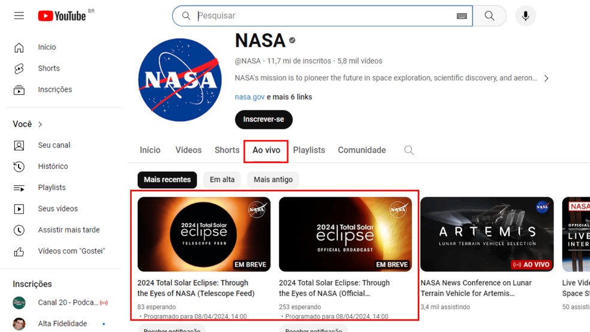Open Shorts from the sidebar icon
Viewport: 590px width, 332px height.
(19, 68)
